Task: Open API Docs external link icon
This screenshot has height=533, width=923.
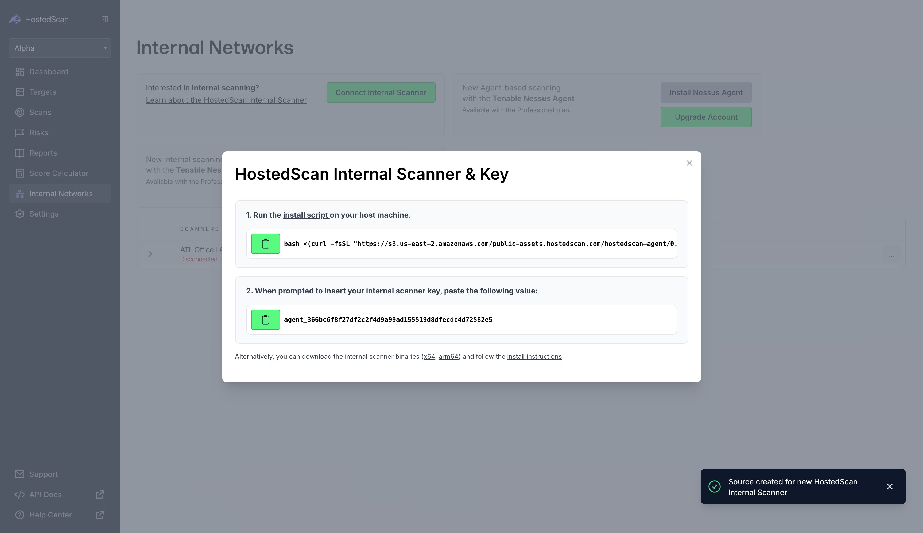Action: click(100, 495)
